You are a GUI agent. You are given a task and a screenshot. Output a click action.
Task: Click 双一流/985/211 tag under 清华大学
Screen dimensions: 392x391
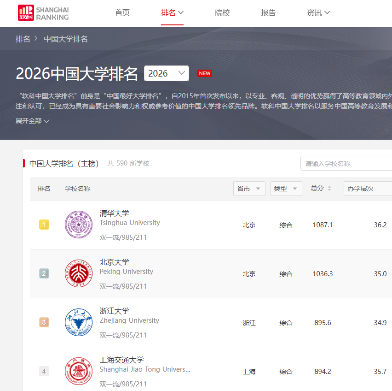click(123, 237)
